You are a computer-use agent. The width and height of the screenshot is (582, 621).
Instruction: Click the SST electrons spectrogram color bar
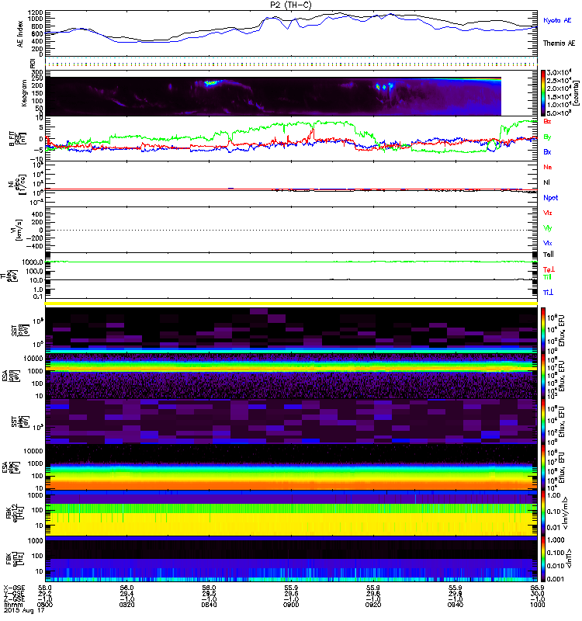543,422
